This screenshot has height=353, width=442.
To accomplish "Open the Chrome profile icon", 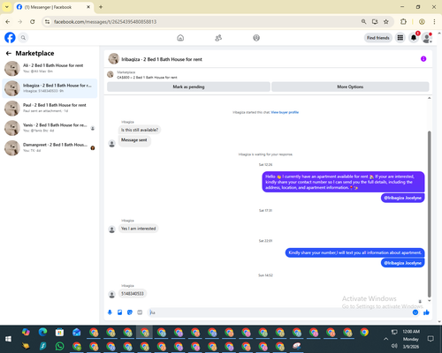I will [422, 21].
